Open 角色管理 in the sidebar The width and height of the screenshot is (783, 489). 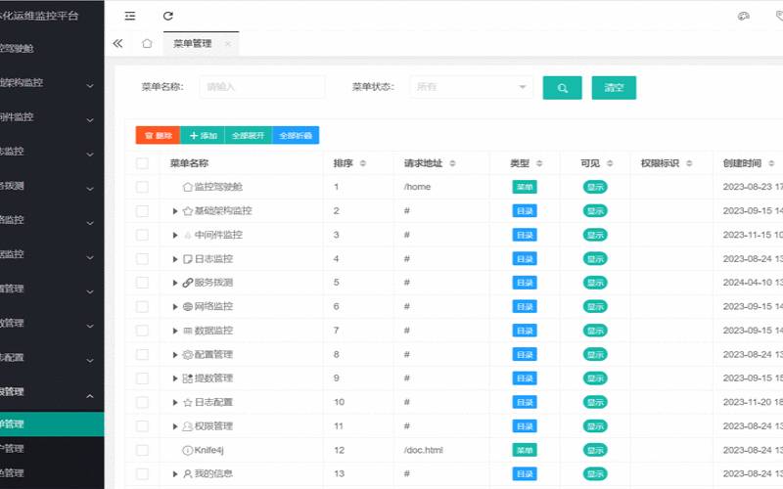(52, 472)
